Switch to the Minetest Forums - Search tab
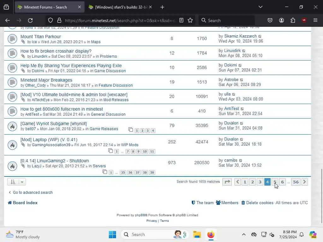Screen dimensions: 323x242 pyautogui.click(x=50, y=7)
